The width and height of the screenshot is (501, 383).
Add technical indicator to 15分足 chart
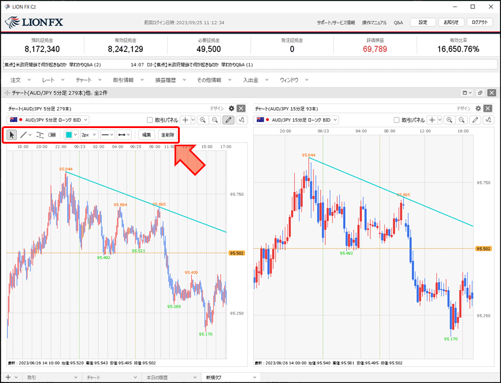(488, 120)
